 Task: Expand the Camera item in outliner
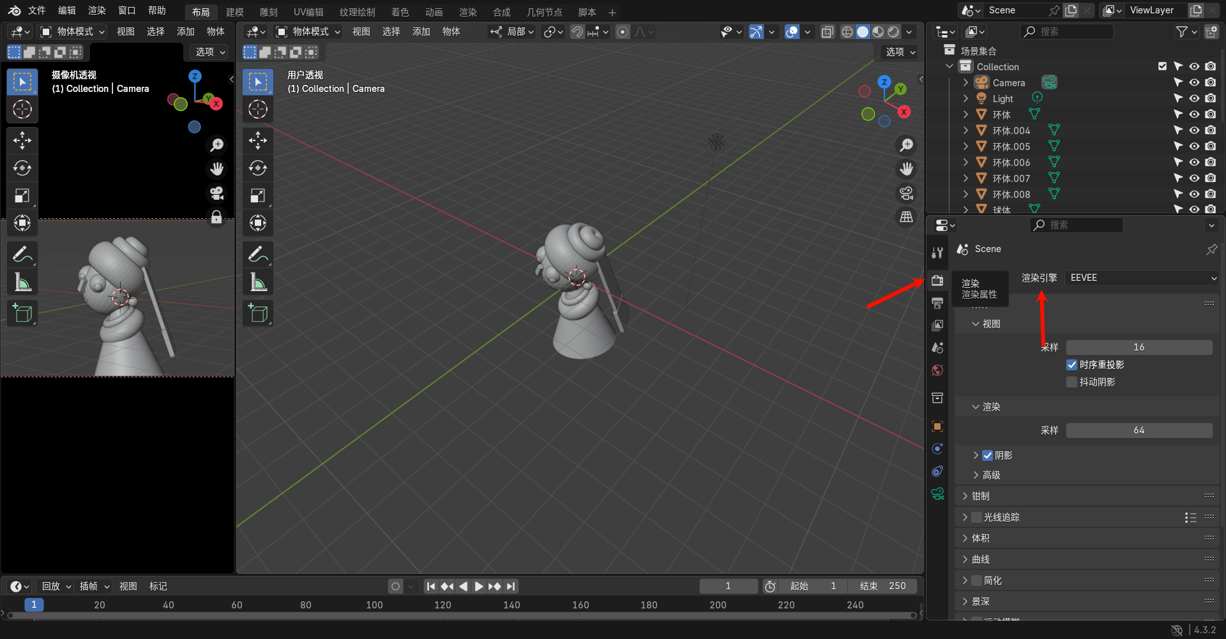point(965,82)
